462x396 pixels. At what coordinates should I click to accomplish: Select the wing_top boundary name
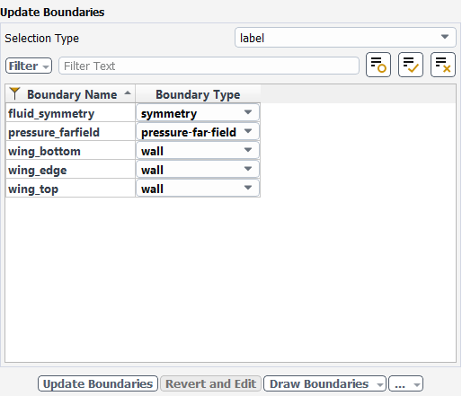tap(33, 189)
